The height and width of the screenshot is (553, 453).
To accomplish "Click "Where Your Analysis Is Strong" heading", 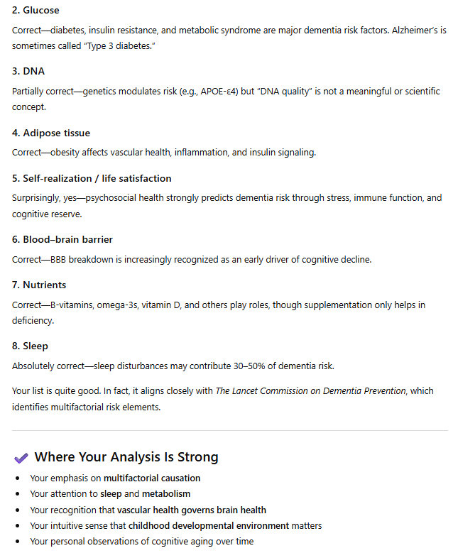I will pyautogui.click(x=126, y=457).
